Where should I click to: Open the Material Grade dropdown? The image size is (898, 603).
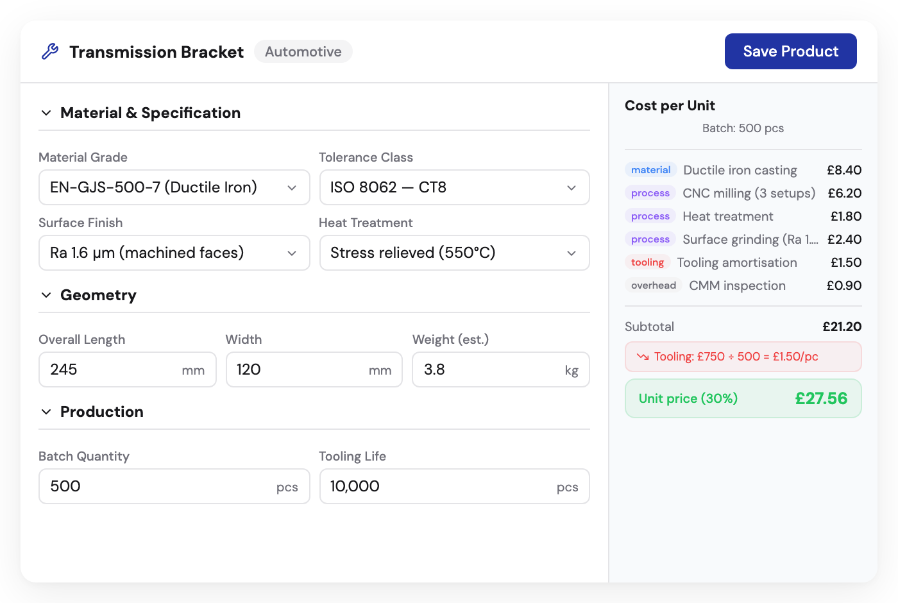tap(174, 187)
